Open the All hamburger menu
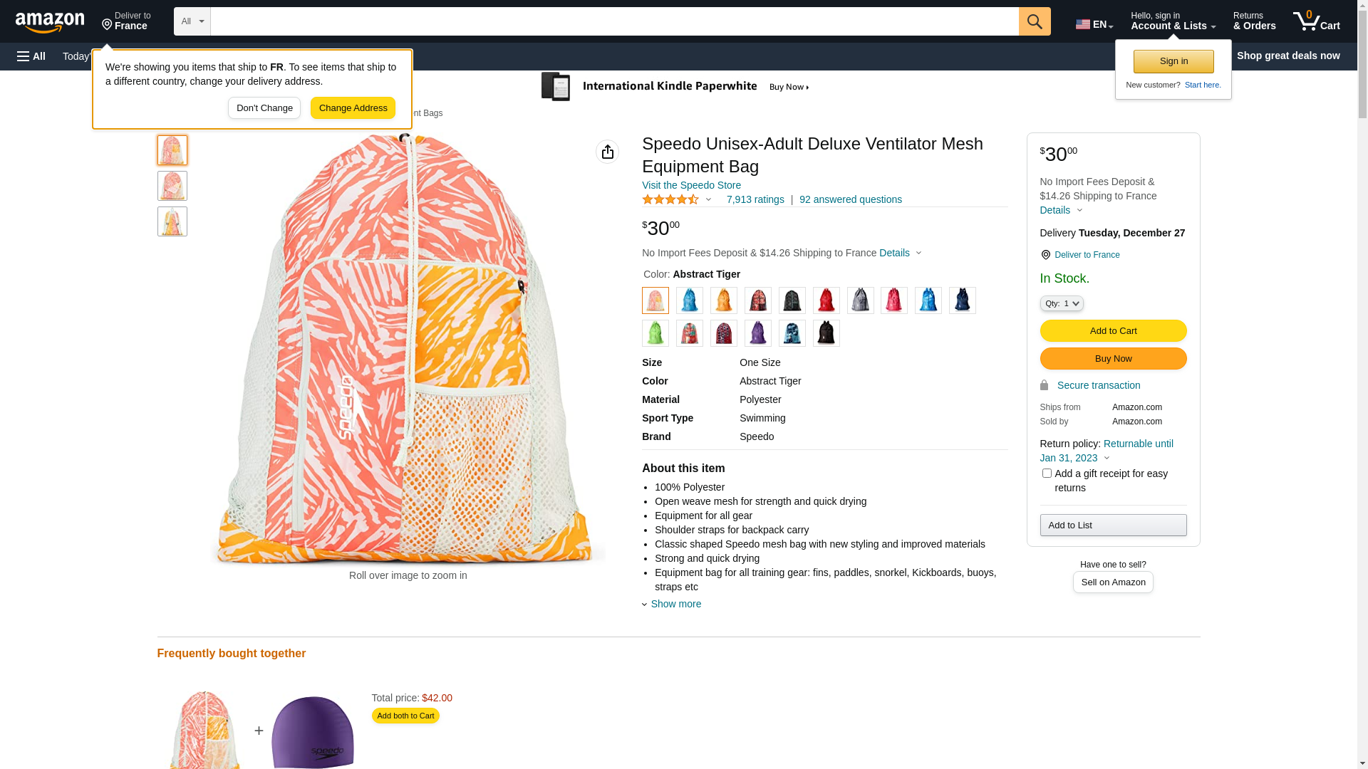The height and width of the screenshot is (769, 1368). (31, 56)
